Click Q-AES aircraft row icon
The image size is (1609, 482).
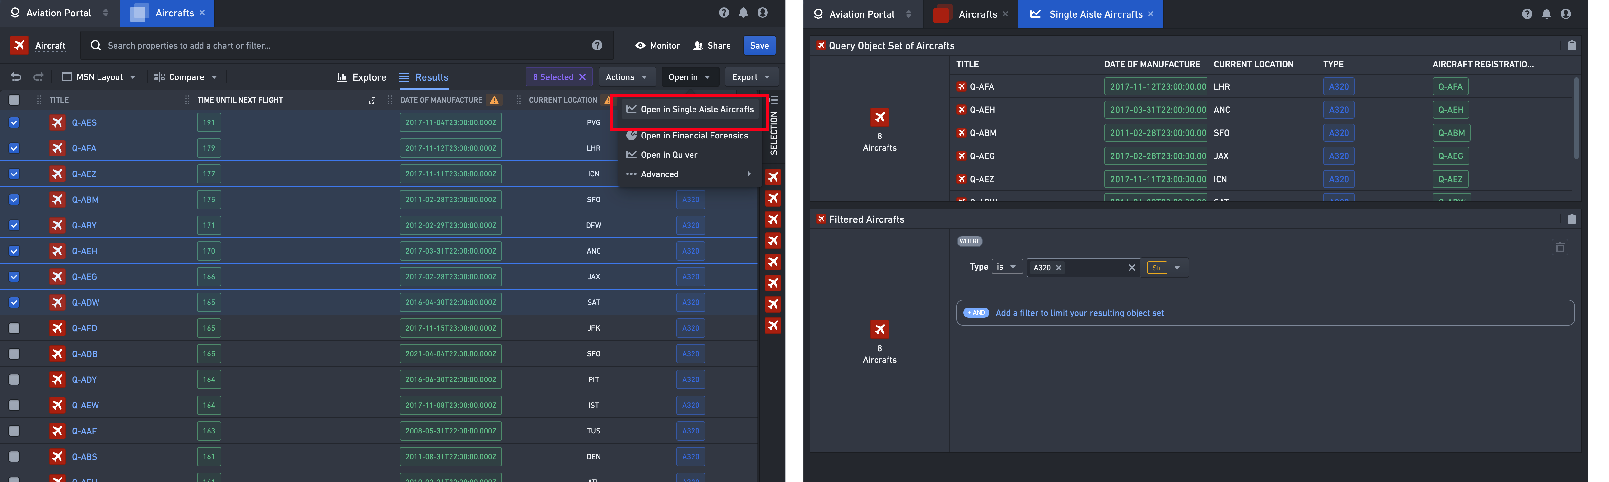pos(58,122)
